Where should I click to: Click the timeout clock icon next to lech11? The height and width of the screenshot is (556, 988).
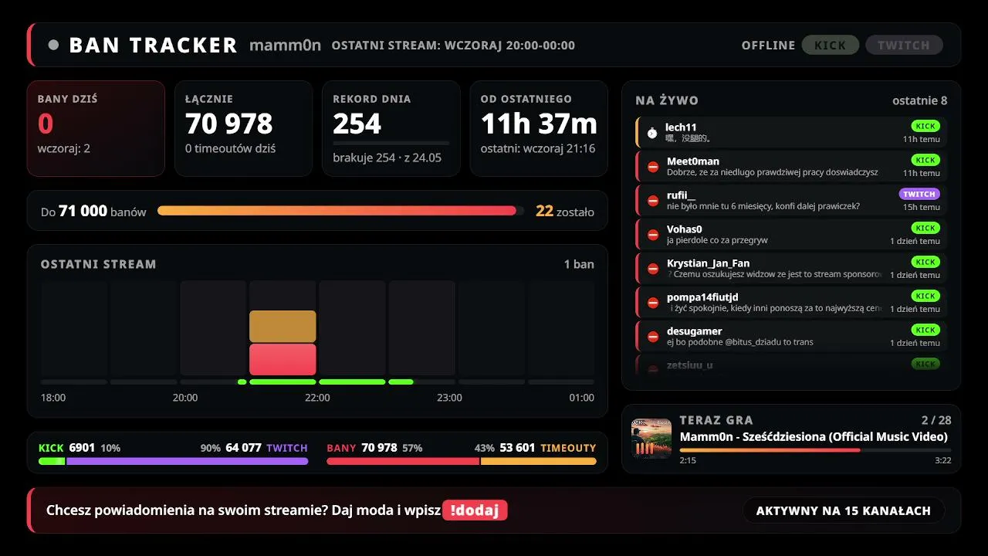tap(652, 133)
